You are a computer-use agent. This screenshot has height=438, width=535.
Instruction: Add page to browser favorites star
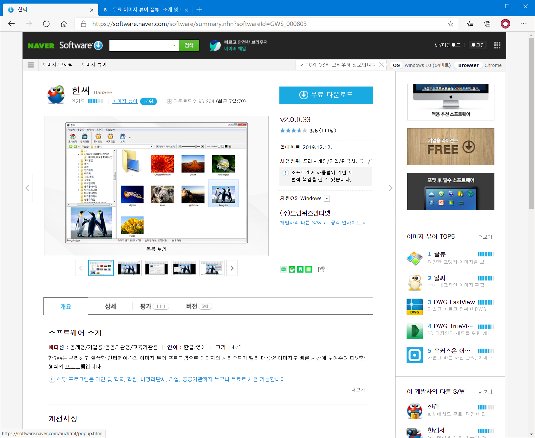451,24
